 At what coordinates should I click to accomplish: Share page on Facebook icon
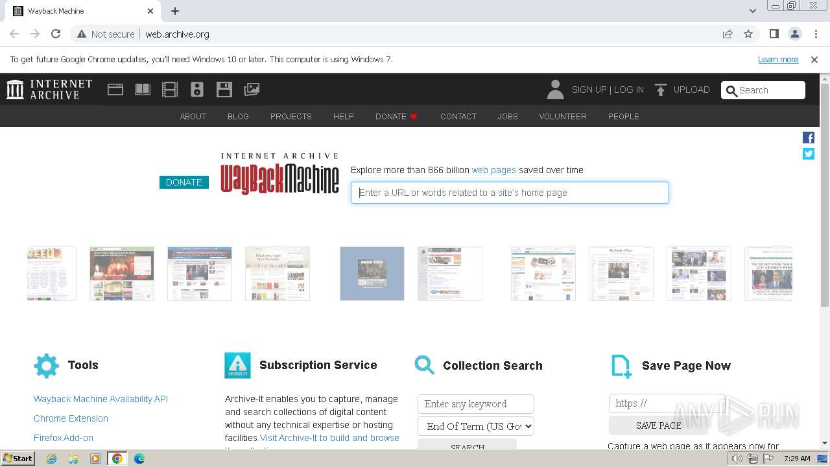tap(809, 138)
